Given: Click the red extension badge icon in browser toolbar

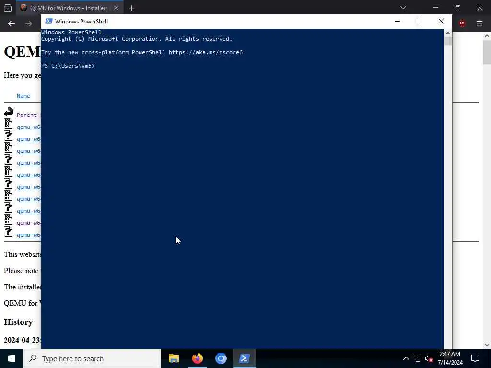Looking at the screenshot, I should tap(462, 23).
